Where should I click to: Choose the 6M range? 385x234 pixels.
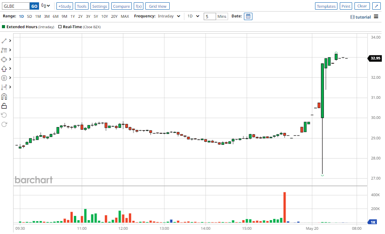pyautogui.click(x=56, y=17)
